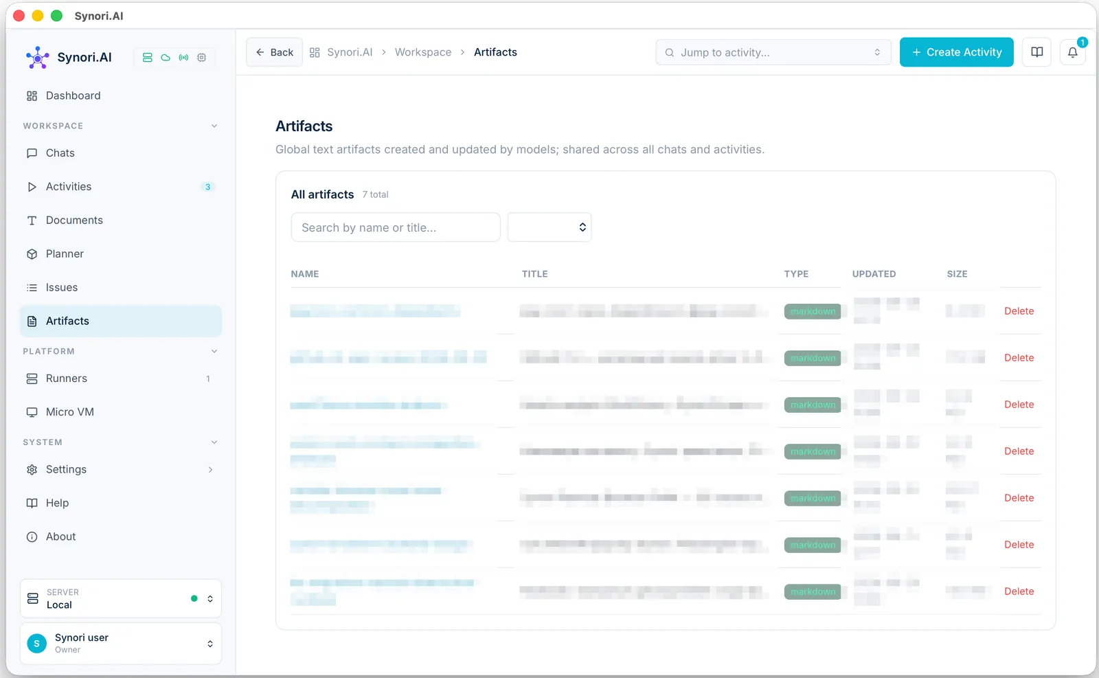Expand the Settings submenu
Viewport: 1099px width, 678px height.
tap(210, 470)
